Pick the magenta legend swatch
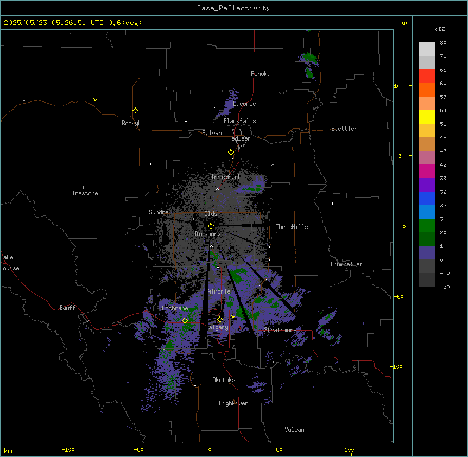The height and width of the screenshot is (457, 468). (x=427, y=171)
